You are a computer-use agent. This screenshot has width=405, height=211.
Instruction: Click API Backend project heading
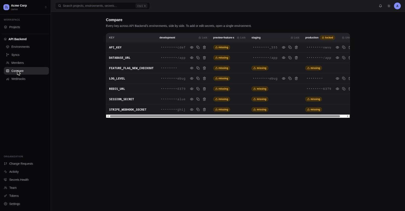17,39
